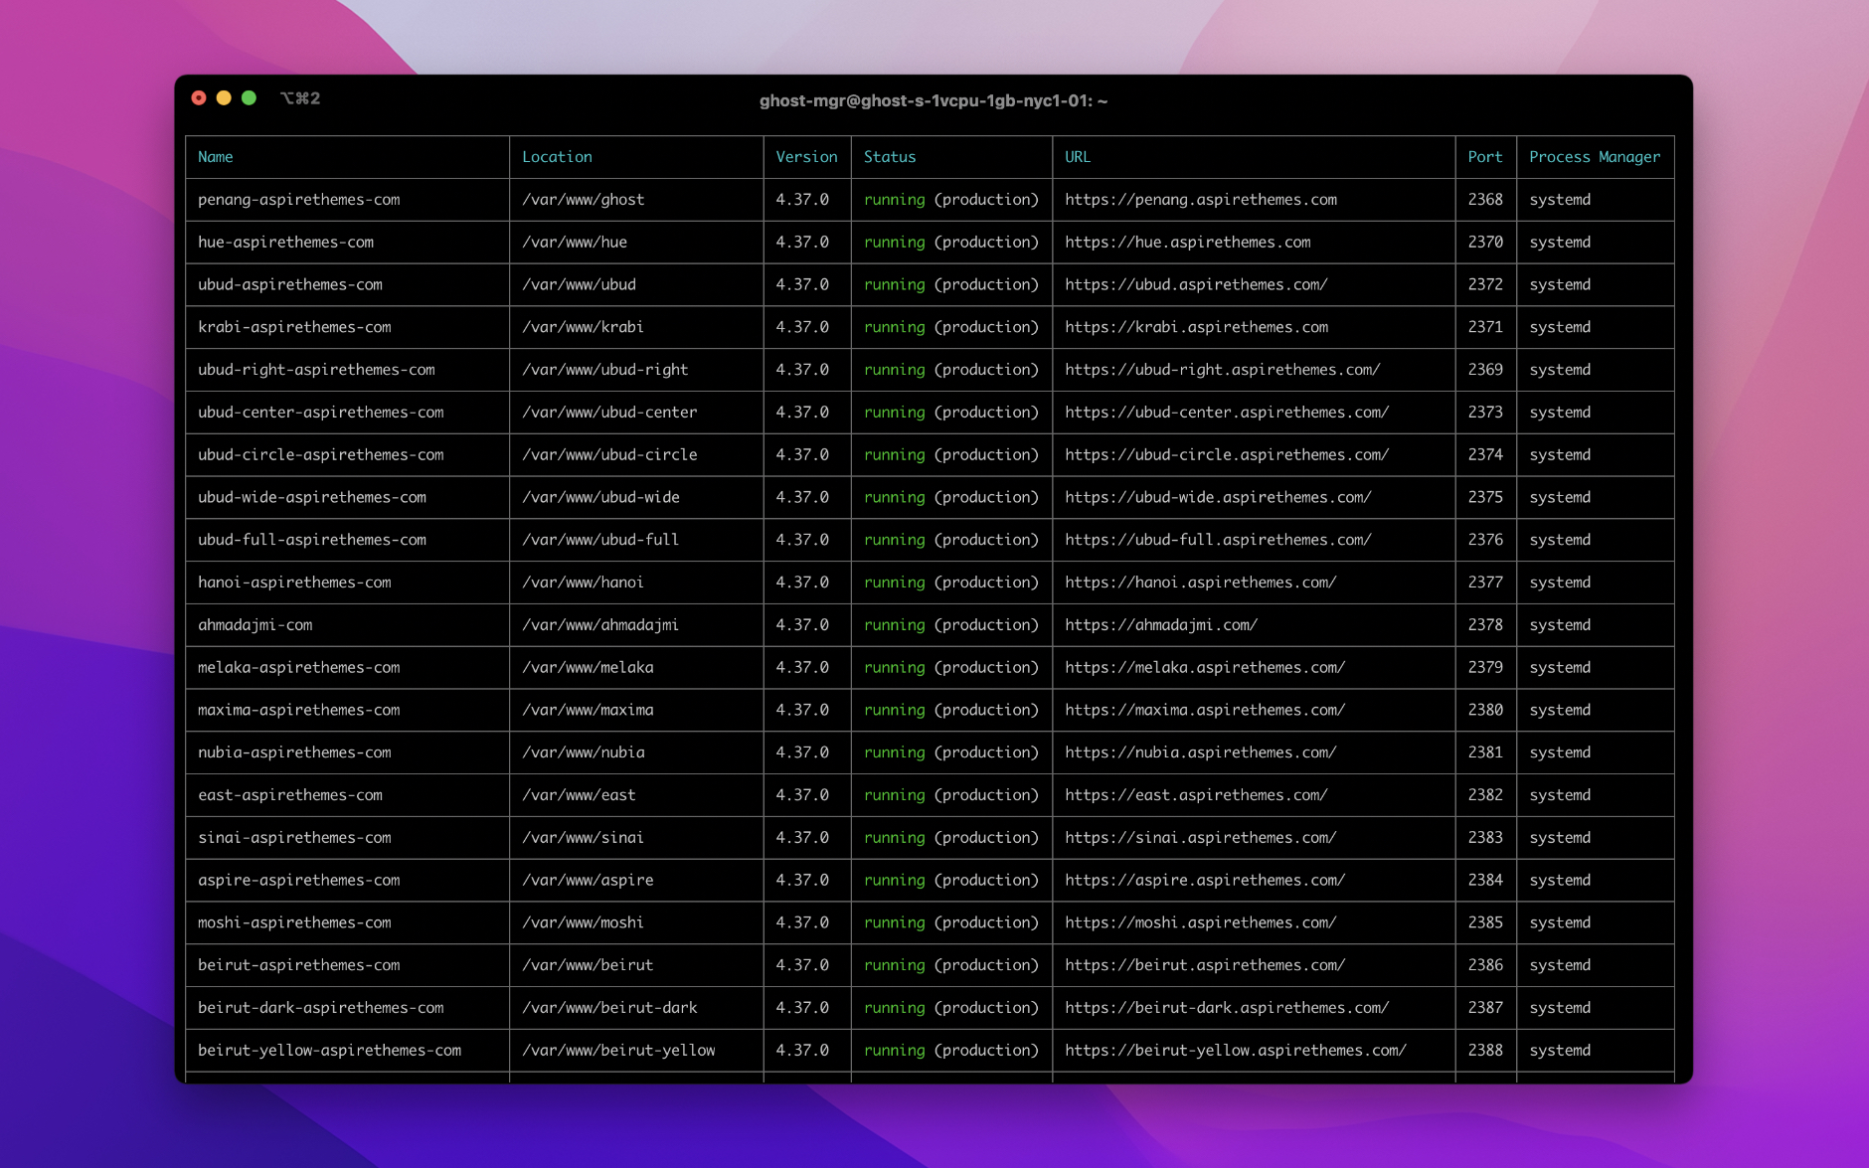Click the location /var/www/maxima

(588, 711)
